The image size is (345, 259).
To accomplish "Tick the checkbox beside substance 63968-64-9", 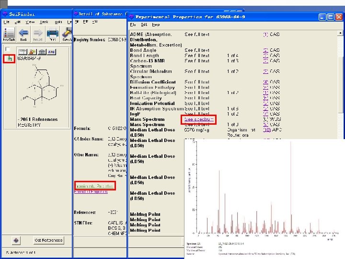I will click(8, 49).
